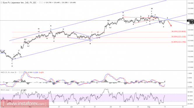194x108 pixels.
Task: Remove RSI indicator with X icon
Action: [x=19, y=90]
